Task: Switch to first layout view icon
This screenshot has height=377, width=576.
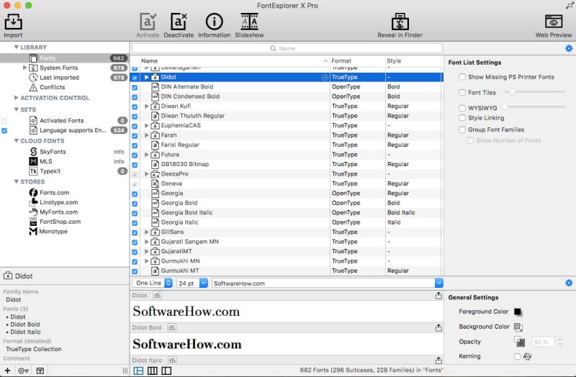Action: 138,371
